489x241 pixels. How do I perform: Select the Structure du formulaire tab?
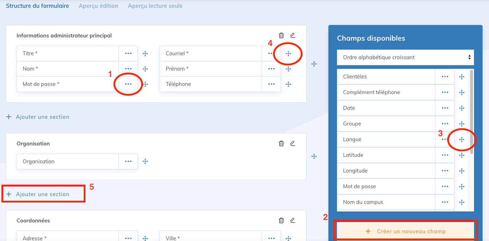[37, 6]
